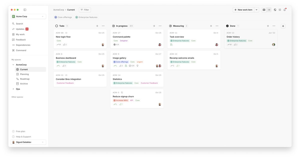Image resolution: width=300 pixels, height=158 pixels.
Task: Open the New login flow card
Action: [80, 39]
